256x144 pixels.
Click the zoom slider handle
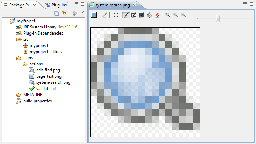(x=218, y=18)
